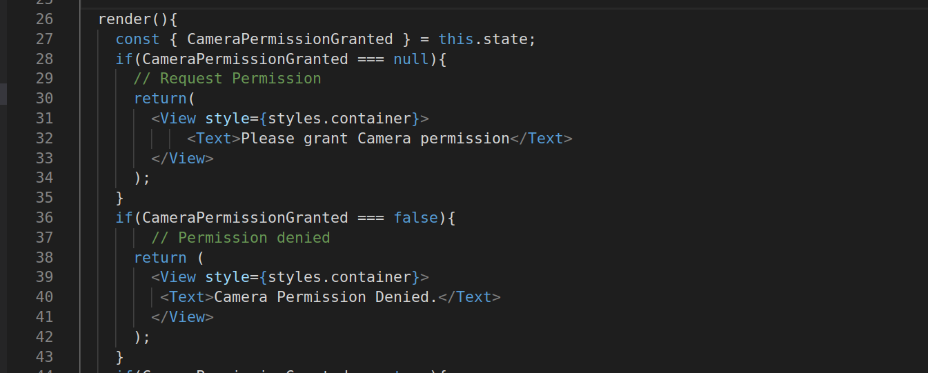Click line number 26 in the gutter
Viewport: 928px width, 373px height.
(44, 19)
